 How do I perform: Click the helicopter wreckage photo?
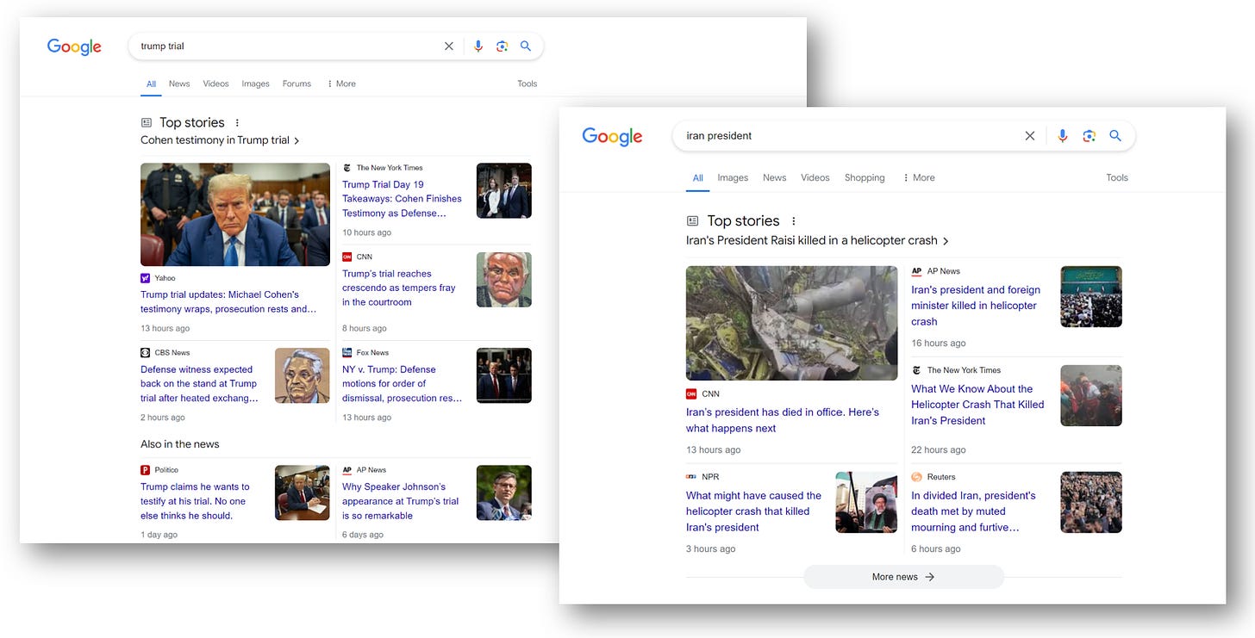click(x=791, y=323)
